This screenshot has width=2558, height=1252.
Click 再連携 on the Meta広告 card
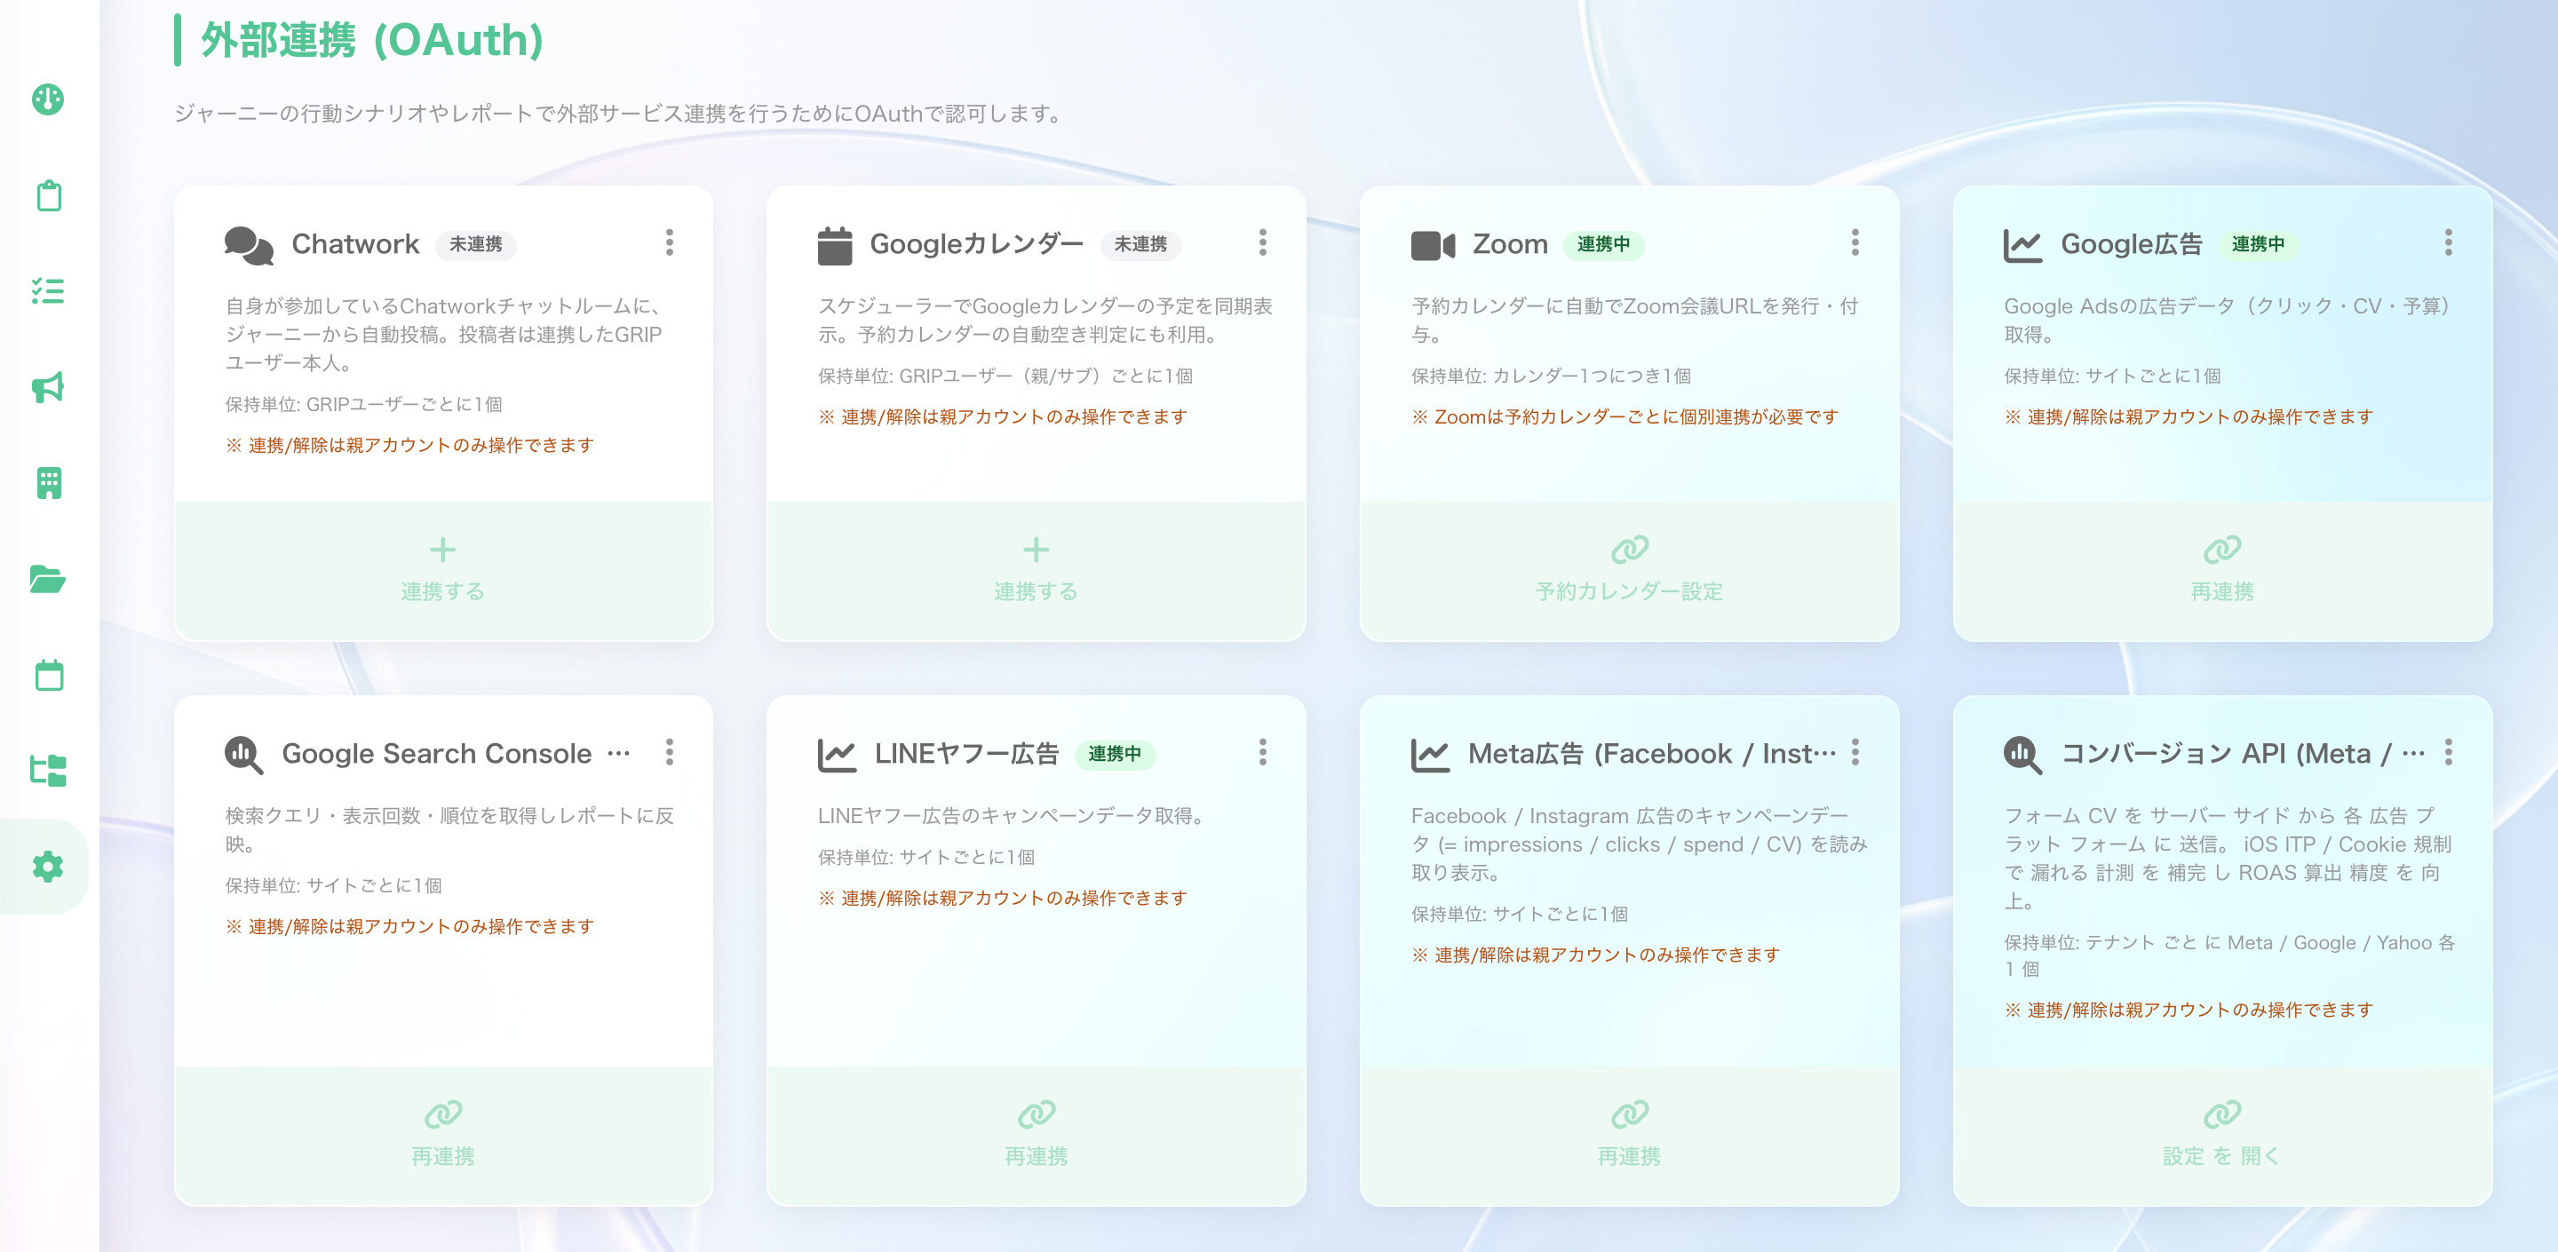(1629, 1136)
